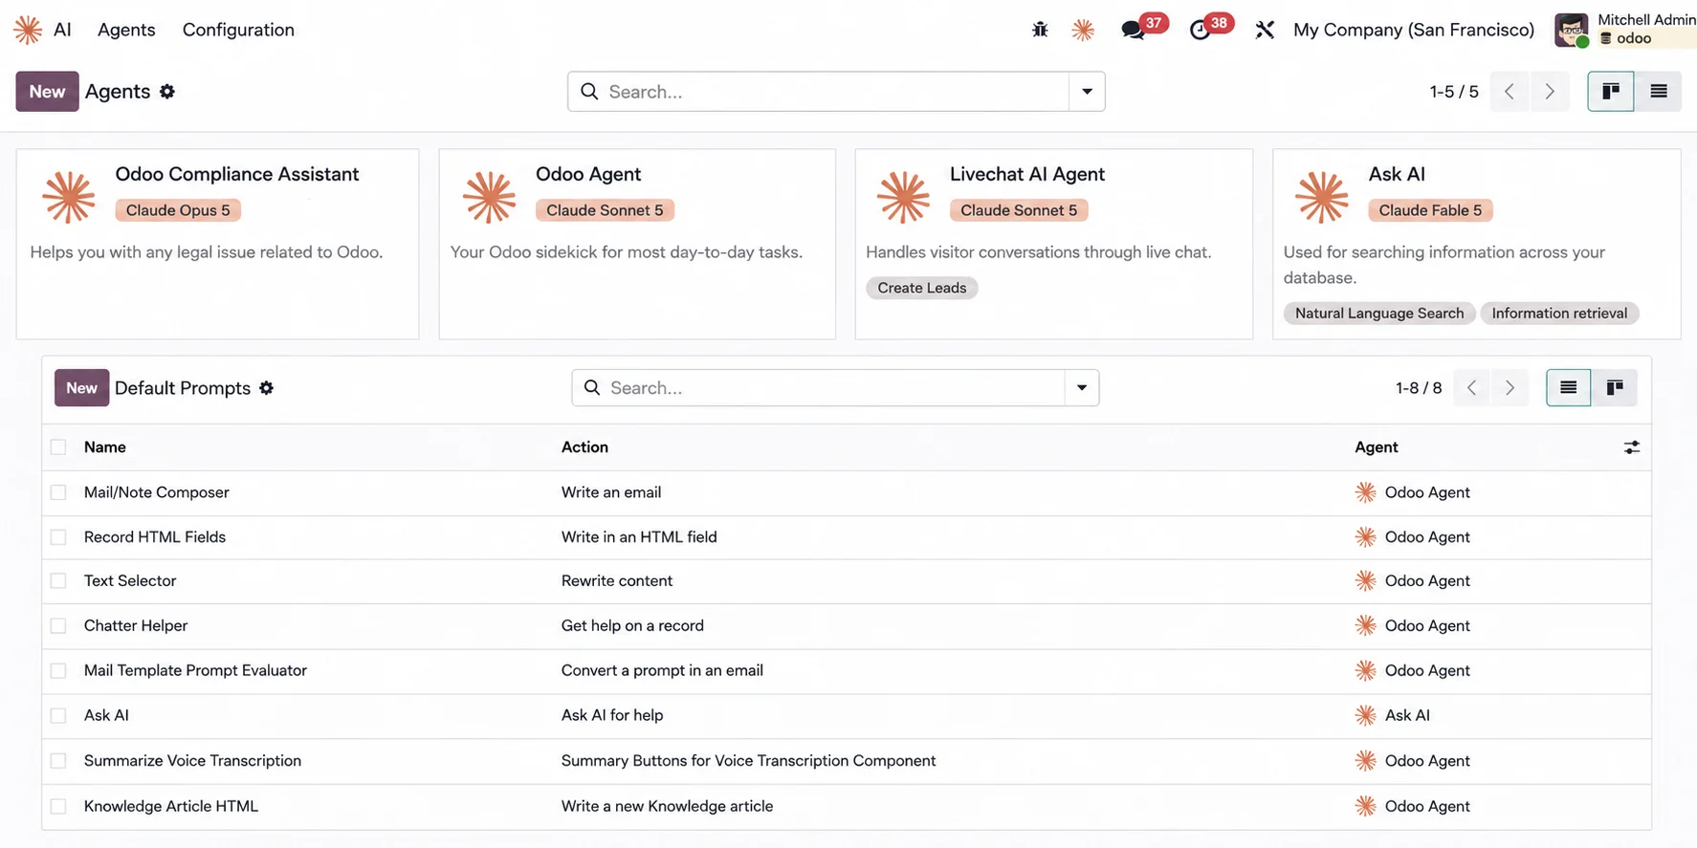Open the Agents menu
Viewport: 1697px width, 848px height.
(x=126, y=30)
